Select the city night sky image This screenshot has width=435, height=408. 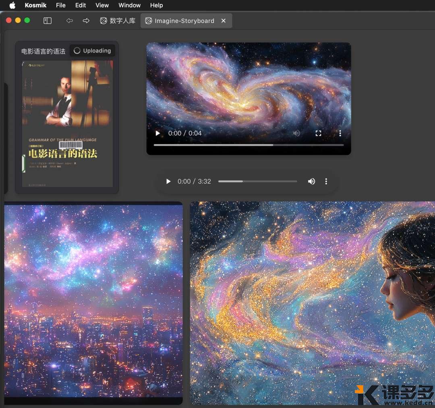pyautogui.click(x=93, y=303)
